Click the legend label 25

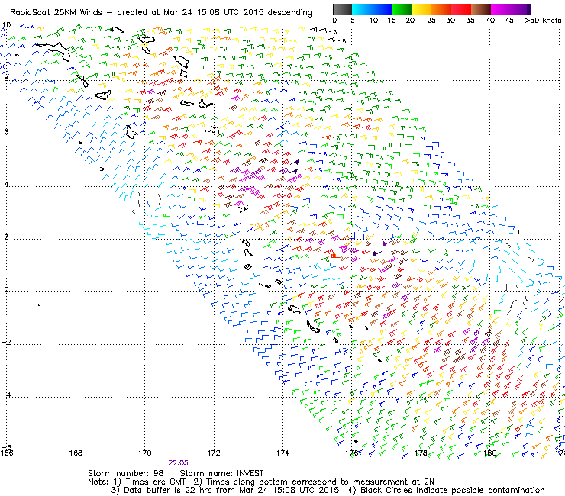click(x=431, y=20)
